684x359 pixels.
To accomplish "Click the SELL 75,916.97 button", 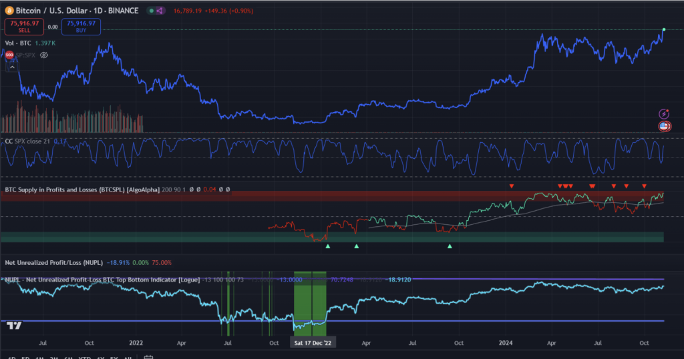I will point(25,27).
